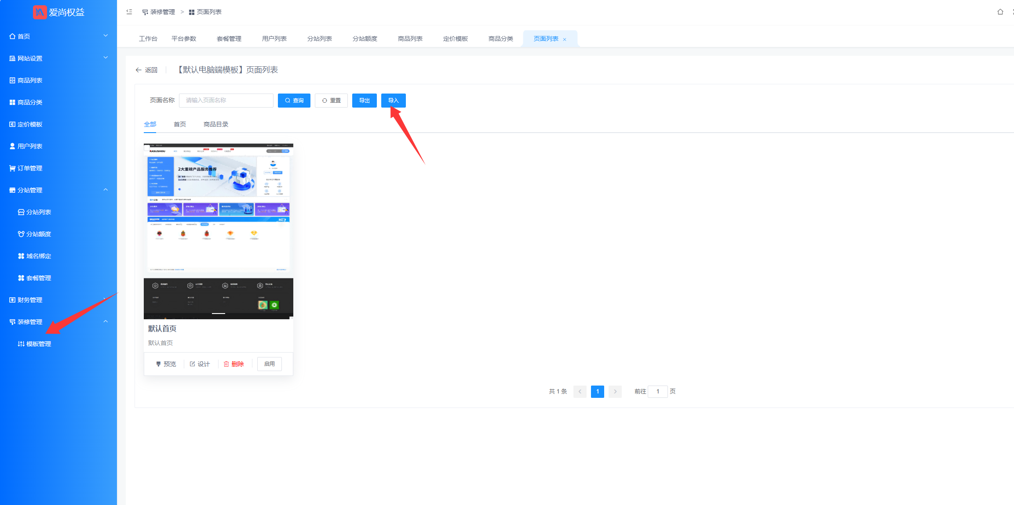The width and height of the screenshot is (1014, 505).
Task: Click 删除 on the 默认首页 card
Action: 233,364
